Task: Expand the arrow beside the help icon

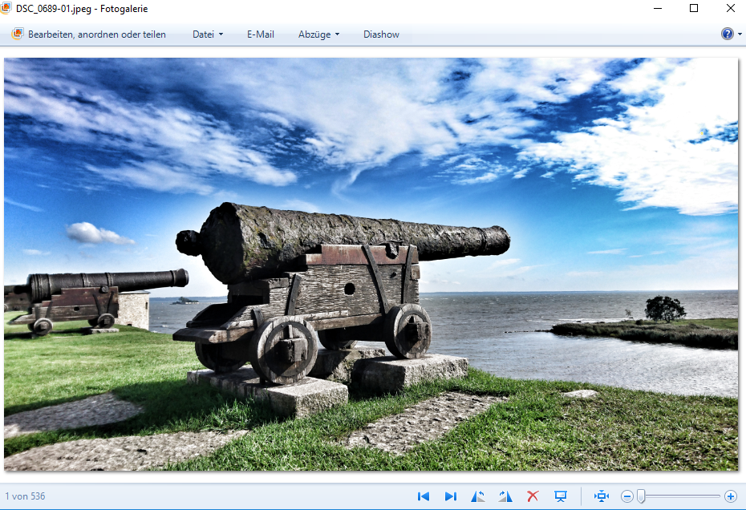Action: click(x=740, y=34)
